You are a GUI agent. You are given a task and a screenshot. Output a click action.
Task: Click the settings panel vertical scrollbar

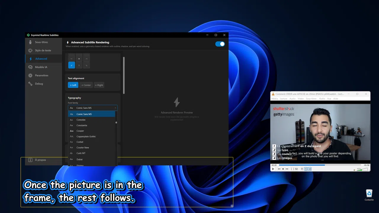[124, 75]
